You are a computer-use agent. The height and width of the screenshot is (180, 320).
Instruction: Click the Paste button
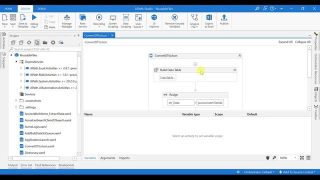click(50, 27)
